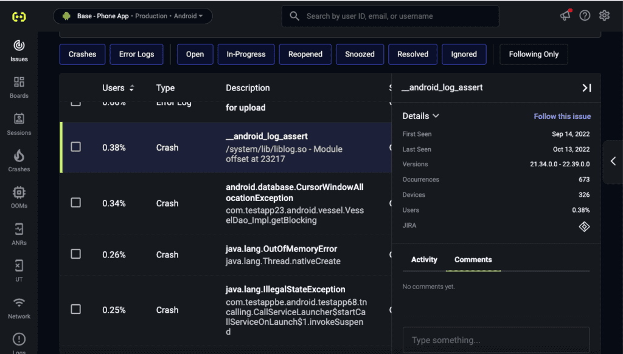The height and width of the screenshot is (354, 623).
Task: Open the Crashes sidebar section
Action: point(19,160)
